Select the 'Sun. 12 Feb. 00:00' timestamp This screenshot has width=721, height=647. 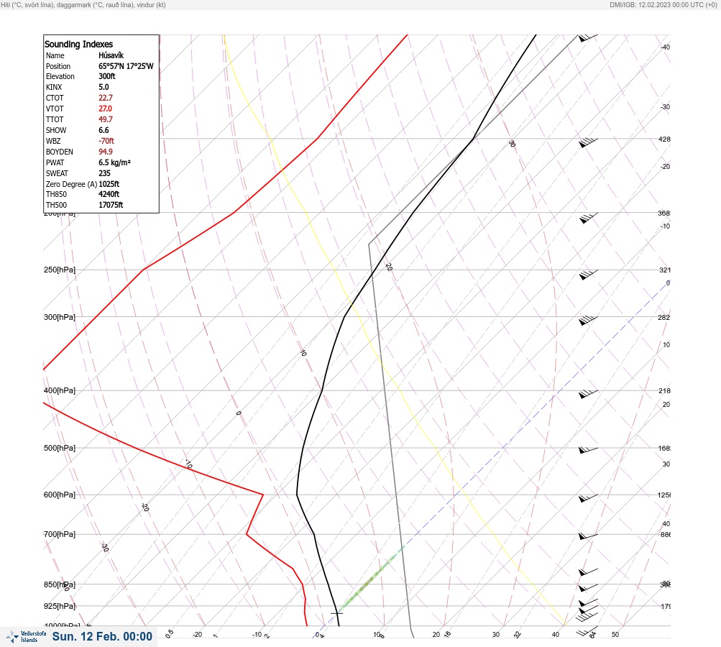point(102,636)
